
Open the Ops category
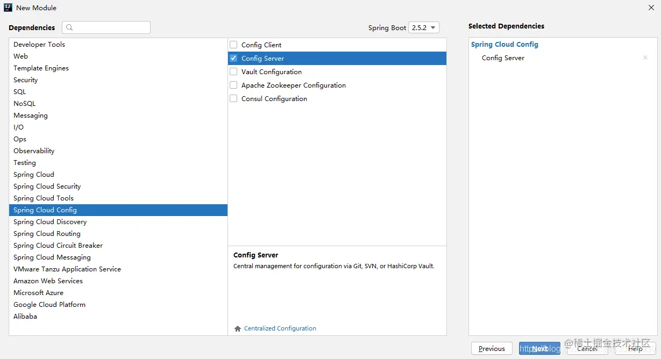click(118, 139)
